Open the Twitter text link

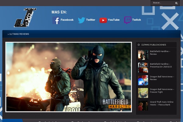pos(91,20)
